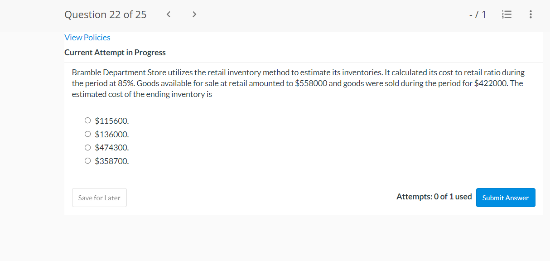Select the $136000 answer option

coord(87,134)
